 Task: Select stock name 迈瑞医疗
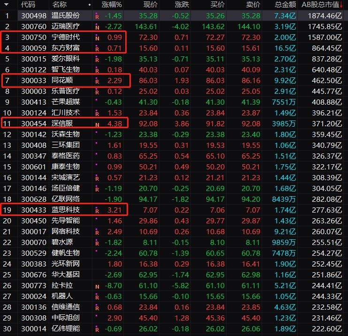(66, 26)
